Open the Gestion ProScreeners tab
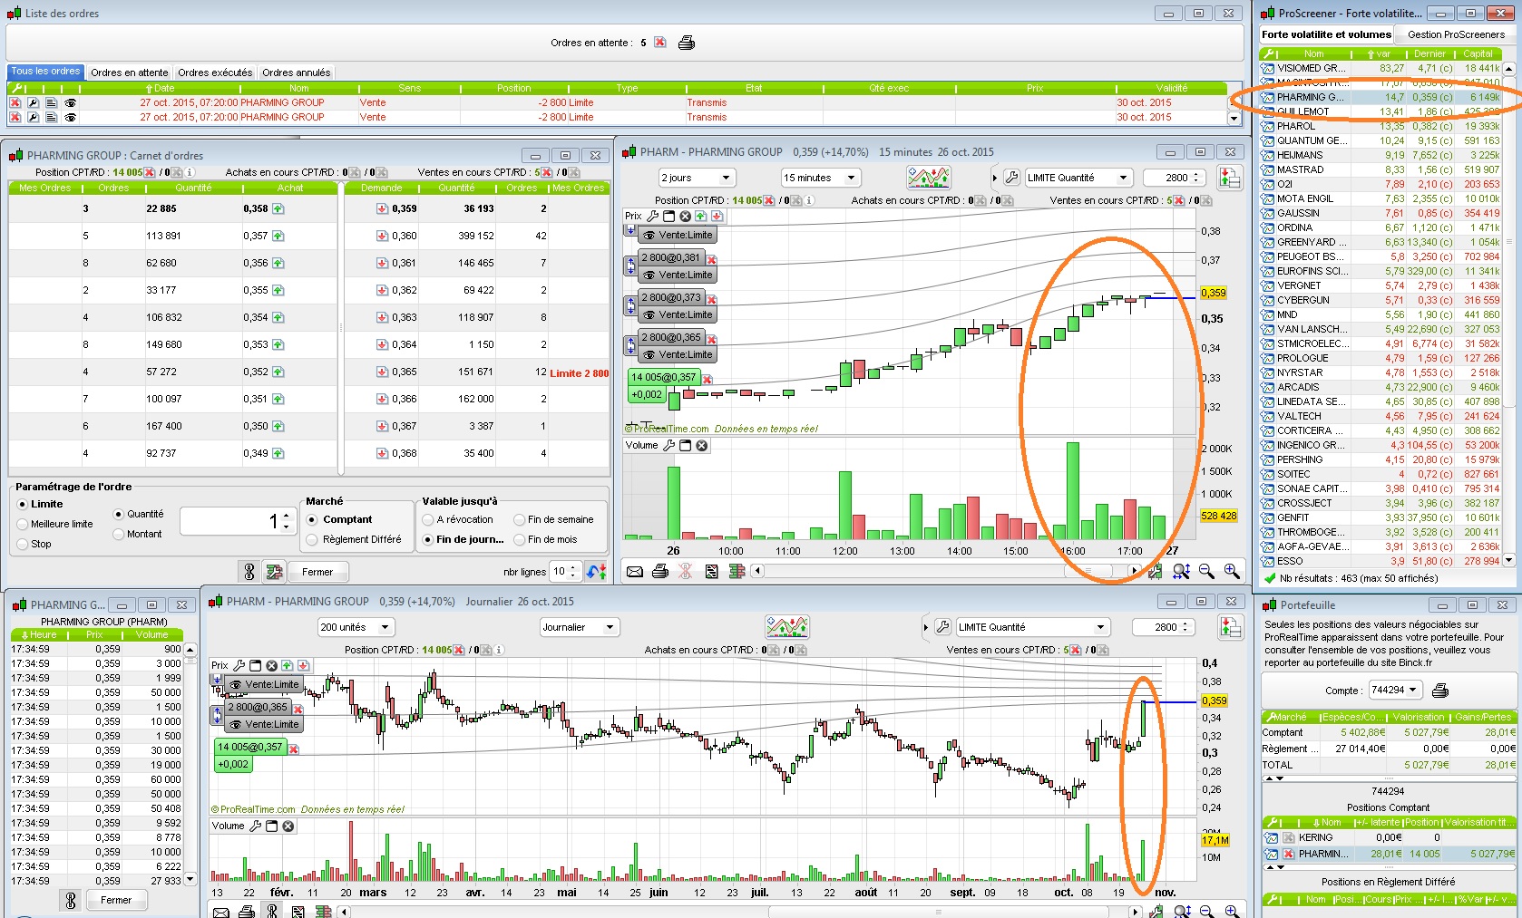1522x918 pixels. [1456, 34]
